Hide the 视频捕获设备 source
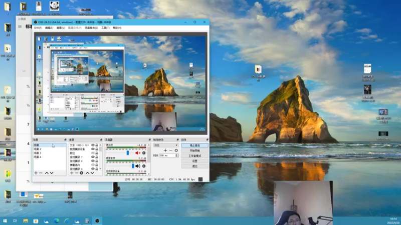 (93, 149)
